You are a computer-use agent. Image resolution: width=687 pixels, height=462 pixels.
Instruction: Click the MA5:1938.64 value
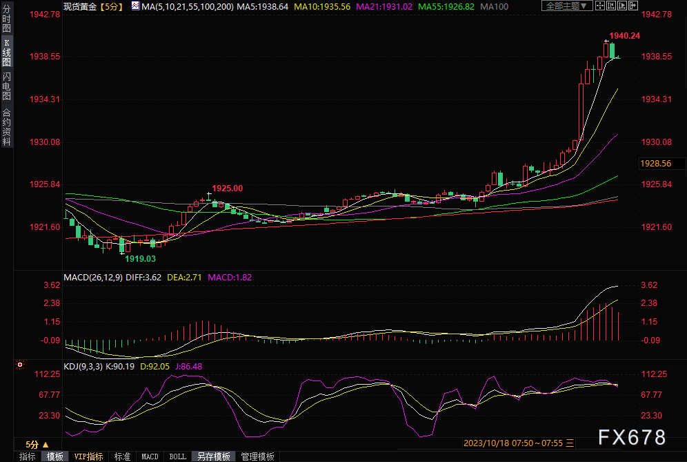click(262, 7)
